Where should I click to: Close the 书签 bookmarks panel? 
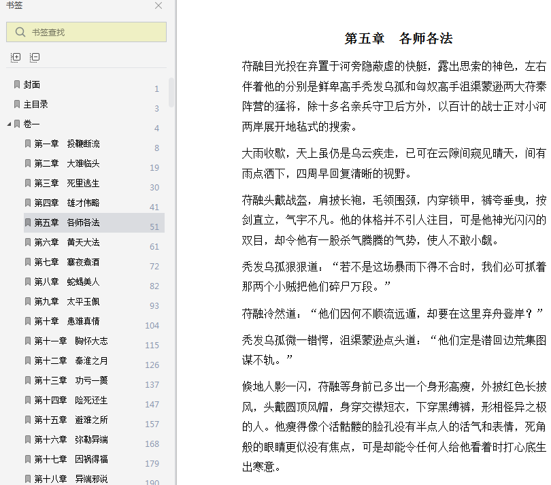click(x=158, y=5)
